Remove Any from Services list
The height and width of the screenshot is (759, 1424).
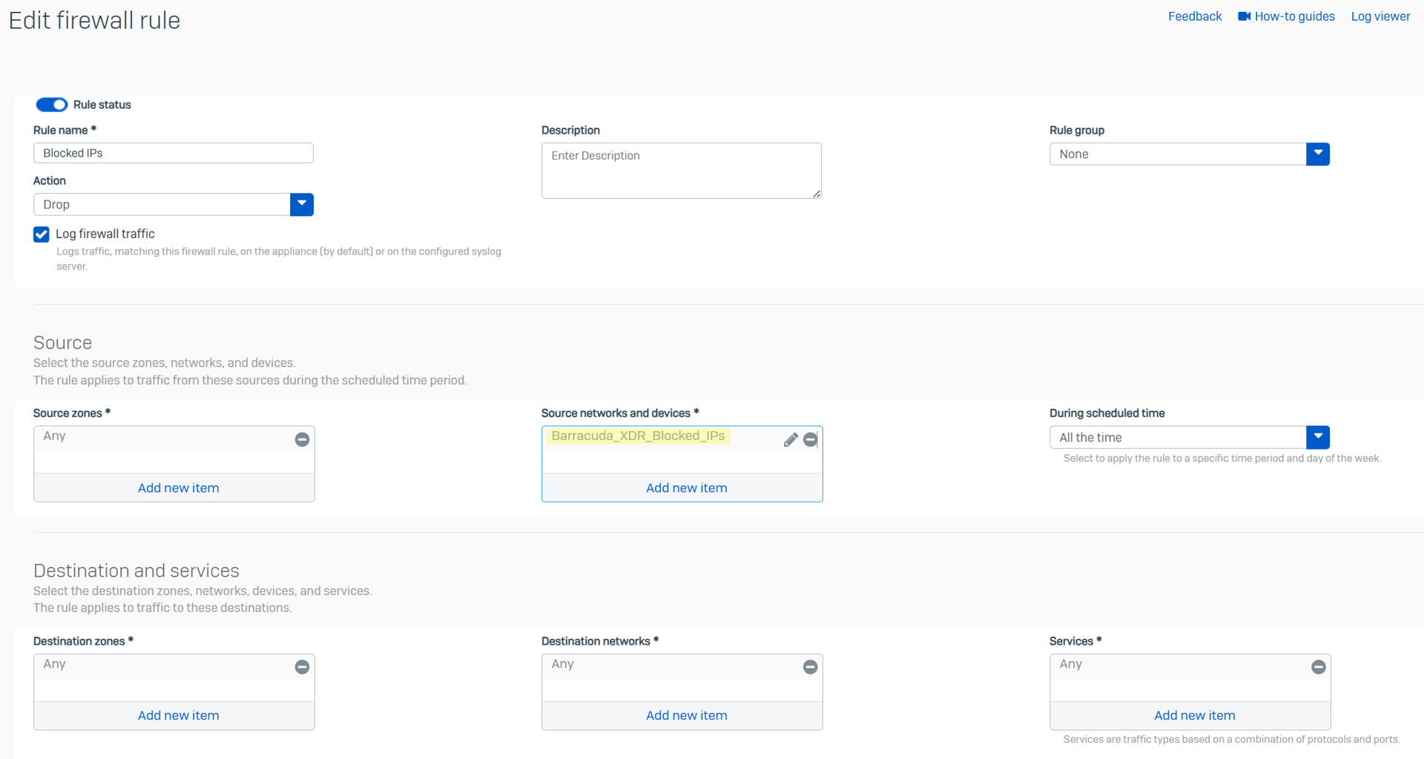point(1318,667)
